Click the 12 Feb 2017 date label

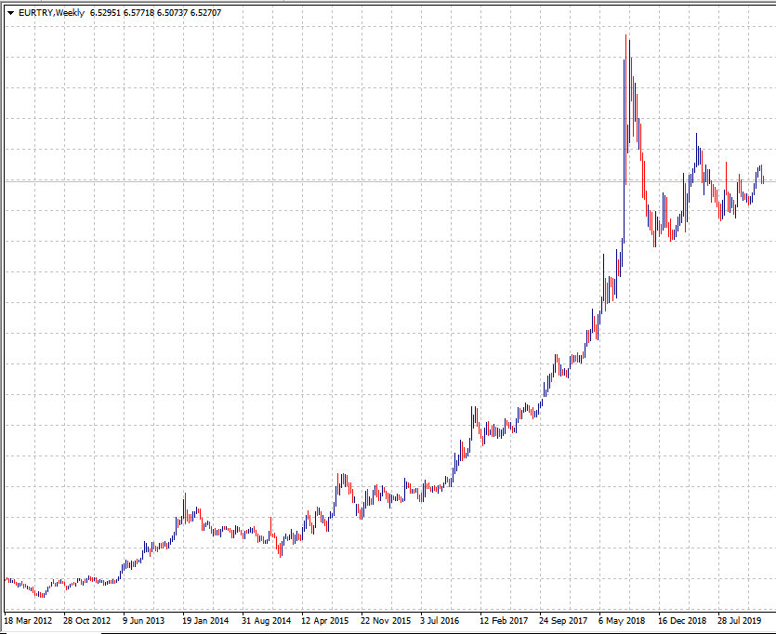504,621
